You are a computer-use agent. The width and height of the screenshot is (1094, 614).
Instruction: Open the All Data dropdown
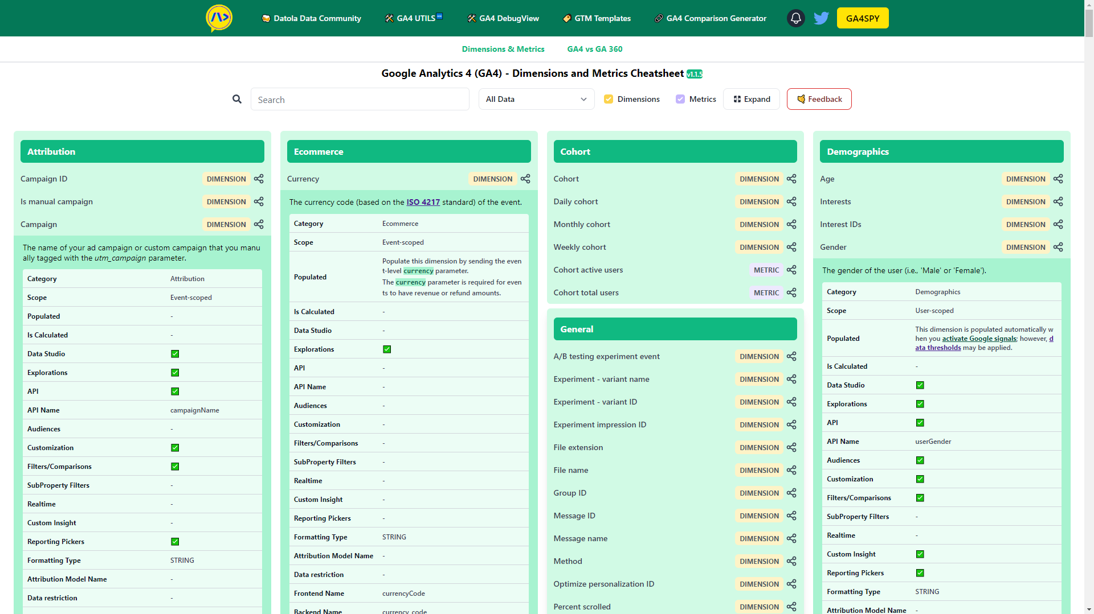pyautogui.click(x=536, y=99)
